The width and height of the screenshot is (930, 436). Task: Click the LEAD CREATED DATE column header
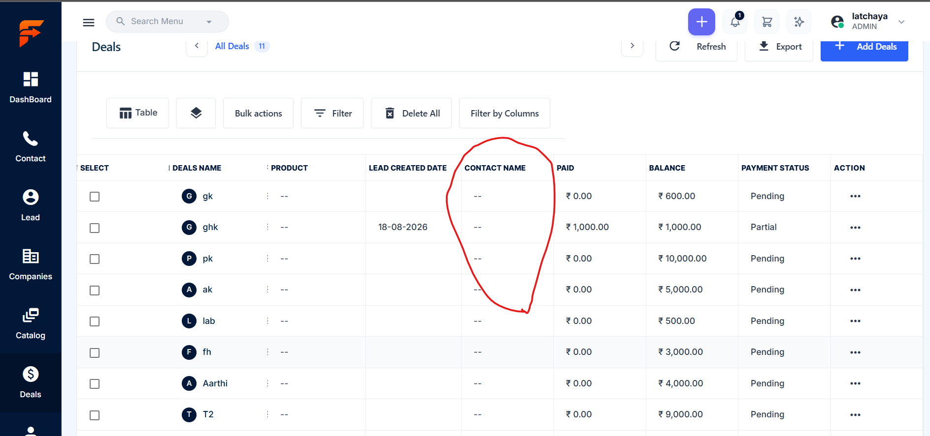tap(408, 168)
